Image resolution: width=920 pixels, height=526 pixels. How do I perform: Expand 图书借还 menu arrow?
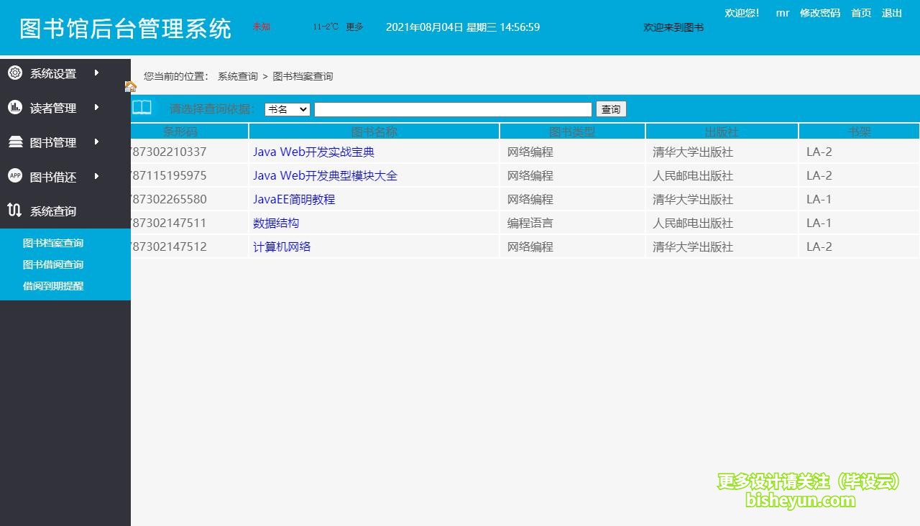(96, 176)
